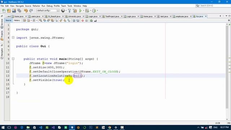The image size is (231, 130).
Task: Click Toggle Bookmark editor icon
Action: coord(69,21)
